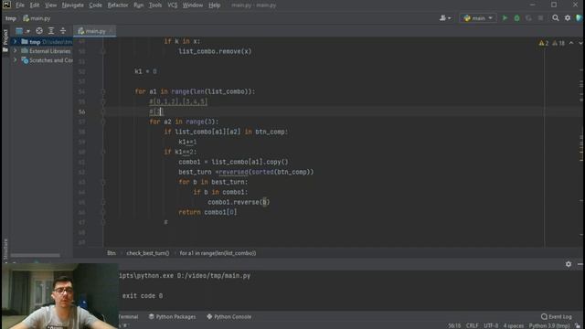Expand External Libraries node

click(15, 51)
